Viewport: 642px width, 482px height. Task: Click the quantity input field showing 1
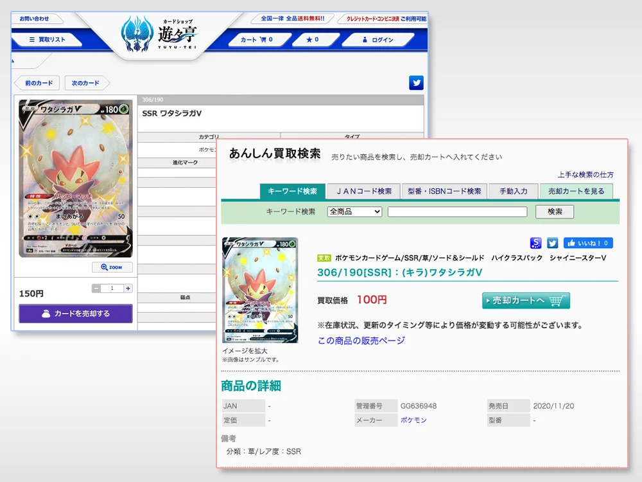112,289
